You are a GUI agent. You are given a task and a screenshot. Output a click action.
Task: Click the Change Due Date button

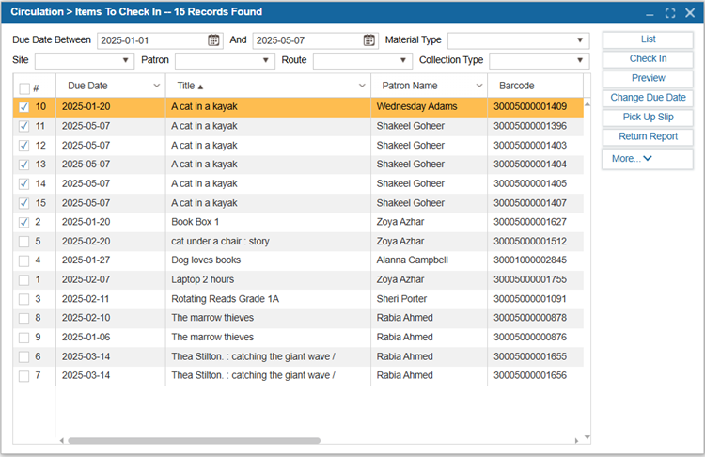(x=648, y=98)
